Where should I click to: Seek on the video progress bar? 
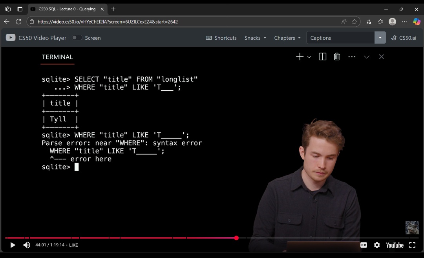(x=212, y=238)
